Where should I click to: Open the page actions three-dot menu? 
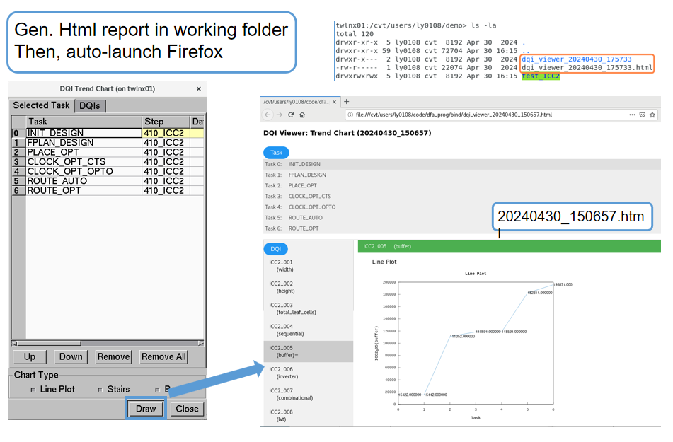[x=632, y=115]
